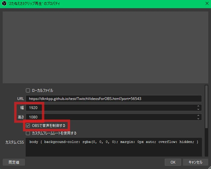Screen dimensions: 211x169
Task: Click the OBS logo icon in title bar
Action: coord(4,3)
